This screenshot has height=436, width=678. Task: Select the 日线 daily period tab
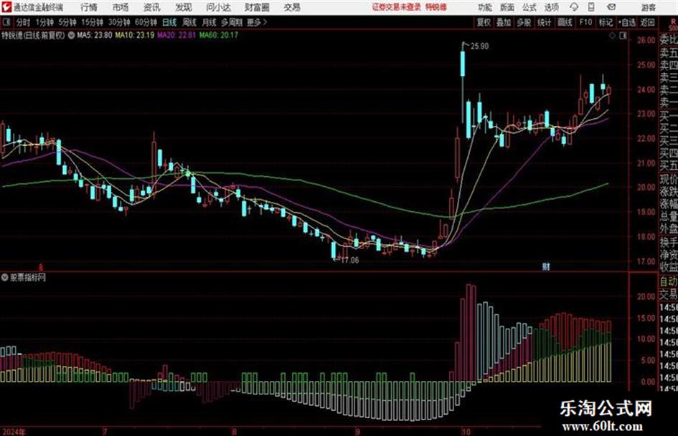click(169, 22)
